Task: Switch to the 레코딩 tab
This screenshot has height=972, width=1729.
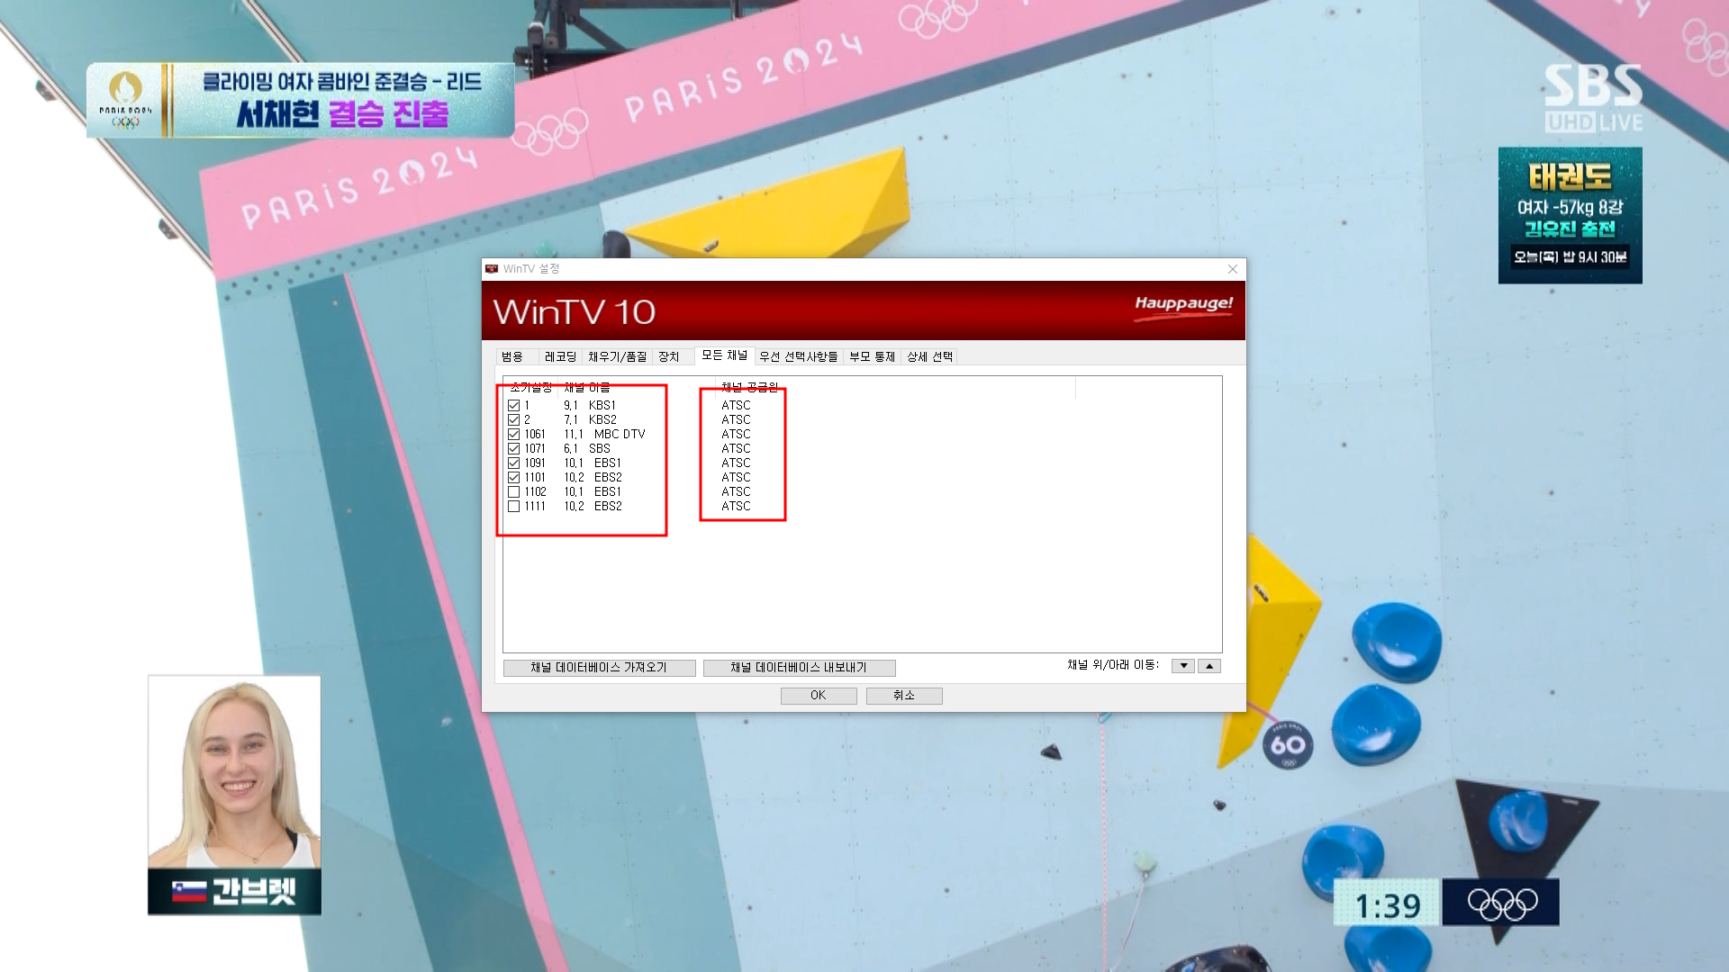Action: click(560, 357)
